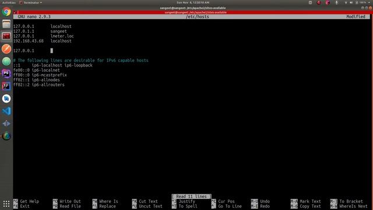The height and width of the screenshot is (210, 373).
Task: Click 'ip6-localhost ip6-loopback' line
Action: point(62,65)
